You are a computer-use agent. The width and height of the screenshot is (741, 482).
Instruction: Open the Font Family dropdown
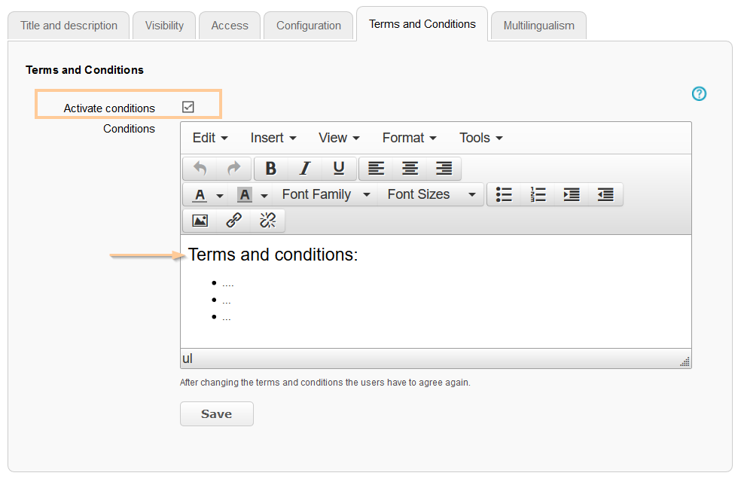click(326, 194)
